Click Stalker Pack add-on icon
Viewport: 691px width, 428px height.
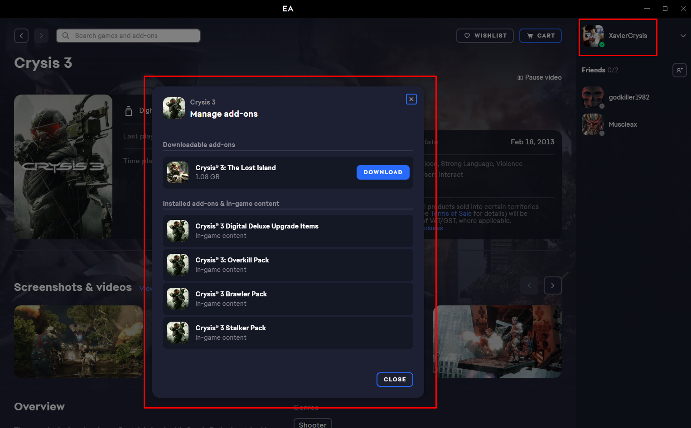(178, 333)
